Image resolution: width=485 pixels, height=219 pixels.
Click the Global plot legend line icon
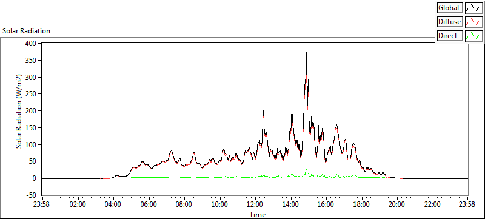[x=473, y=8]
